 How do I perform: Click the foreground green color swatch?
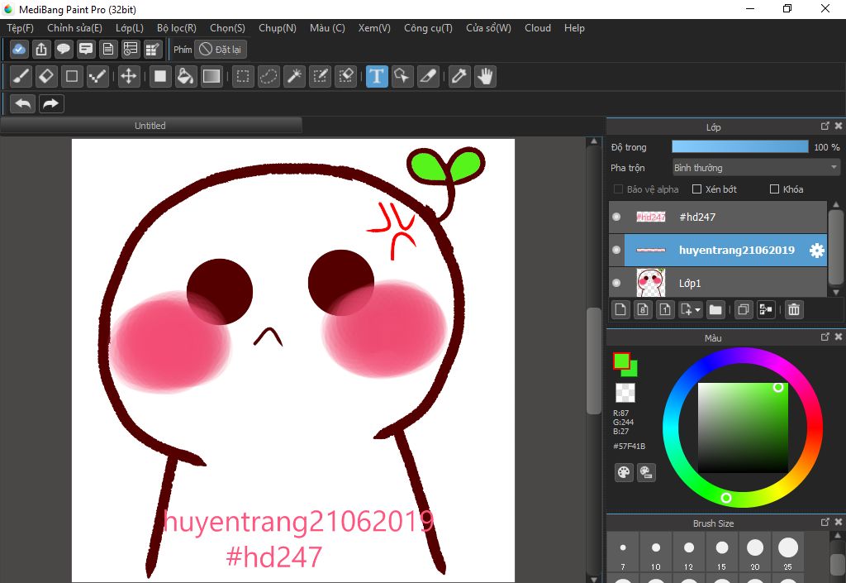click(620, 361)
